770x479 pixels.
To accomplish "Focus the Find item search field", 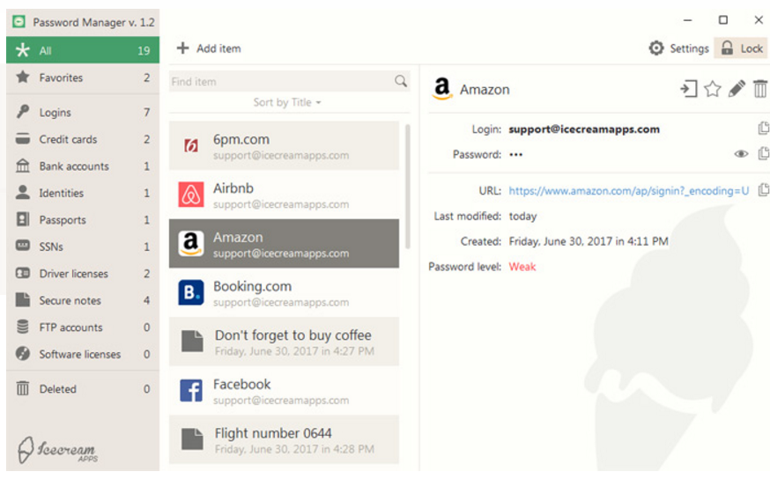I will tap(289, 82).
